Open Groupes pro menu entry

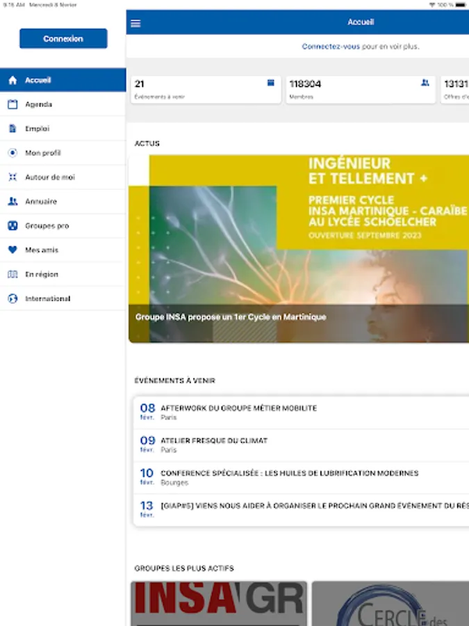pos(63,226)
